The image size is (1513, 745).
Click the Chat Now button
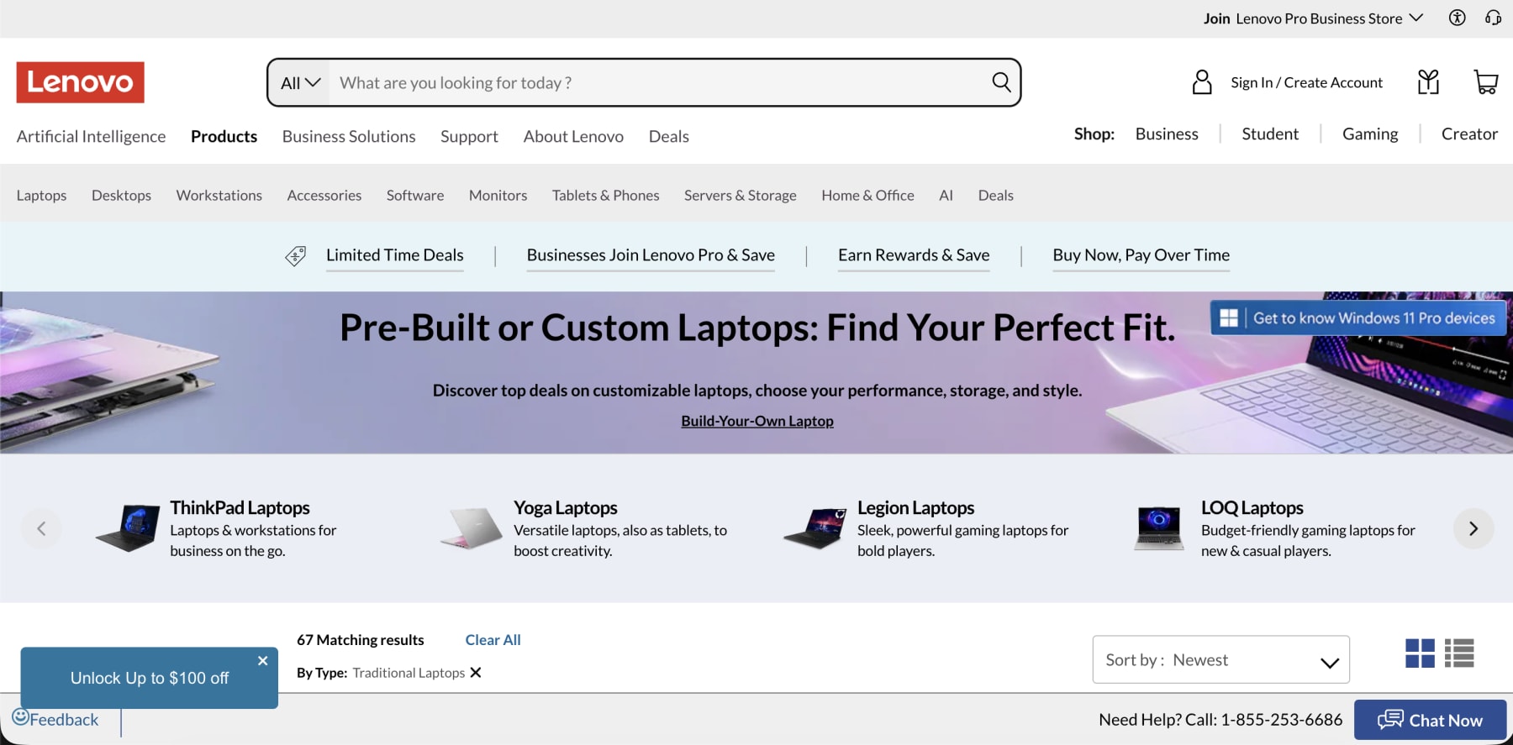[x=1430, y=720]
